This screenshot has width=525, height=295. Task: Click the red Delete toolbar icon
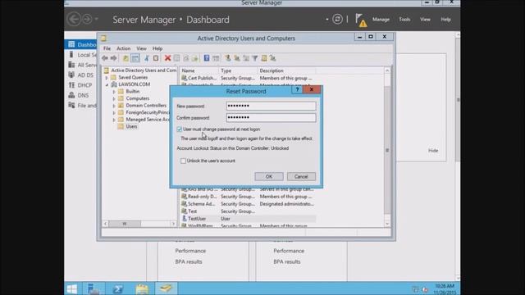(167, 58)
